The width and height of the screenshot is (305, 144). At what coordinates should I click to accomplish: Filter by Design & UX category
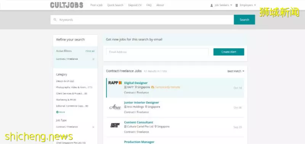65,81
